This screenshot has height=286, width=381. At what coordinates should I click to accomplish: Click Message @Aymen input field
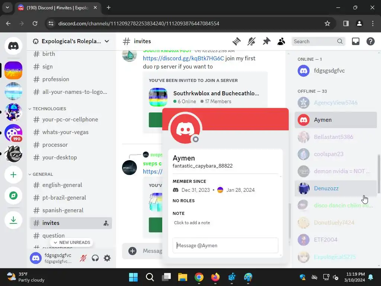pos(225,245)
